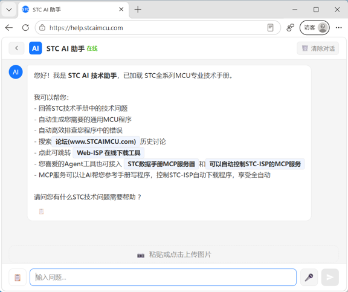Click the 请问您有什么STC技术问题需要帮助 line
Image resolution: width=348 pixels, height=292 pixels.
88,197
